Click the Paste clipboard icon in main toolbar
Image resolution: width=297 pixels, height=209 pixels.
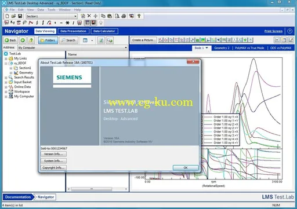[x=110, y=16]
